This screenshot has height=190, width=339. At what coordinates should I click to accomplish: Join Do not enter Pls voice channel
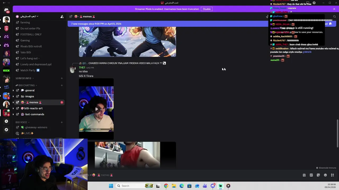click(40, 28)
